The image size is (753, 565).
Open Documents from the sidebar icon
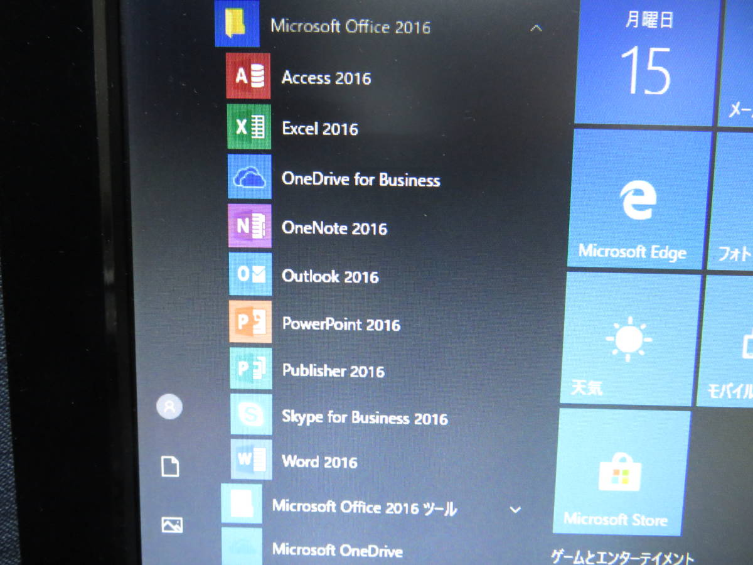pos(170,466)
